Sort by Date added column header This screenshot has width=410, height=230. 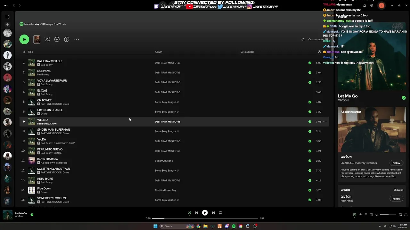[247, 52]
